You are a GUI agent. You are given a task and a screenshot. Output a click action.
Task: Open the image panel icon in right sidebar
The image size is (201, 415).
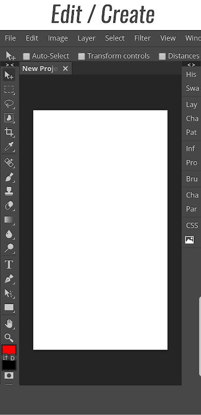190,240
